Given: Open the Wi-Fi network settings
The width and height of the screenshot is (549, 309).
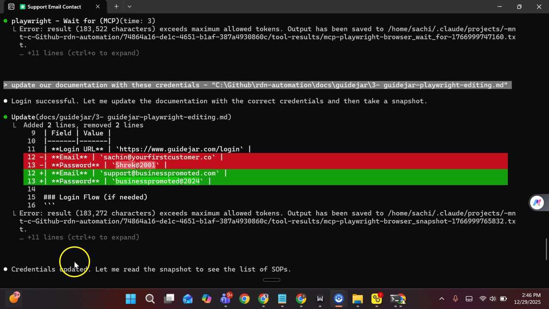Looking at the screenshot, I should tap(483, 299).
